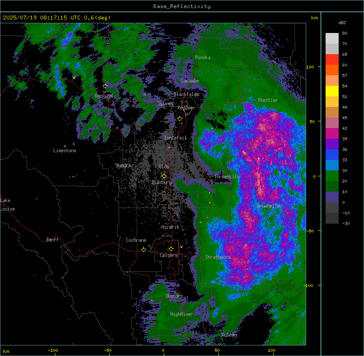
Task: Click the yellow V marker east of Calgary
Action: pyautogui.click(x=181, y=247)
